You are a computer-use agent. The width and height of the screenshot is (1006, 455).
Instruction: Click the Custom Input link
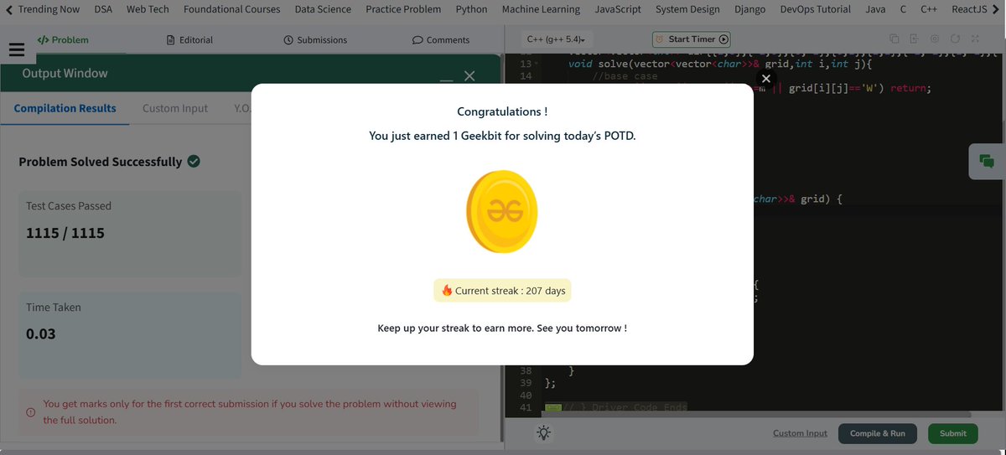click(800, 433)
